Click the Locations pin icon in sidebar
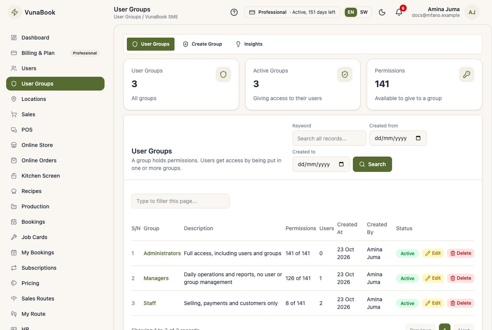This screenshot has width=492, height=330. tap(14, 99)
